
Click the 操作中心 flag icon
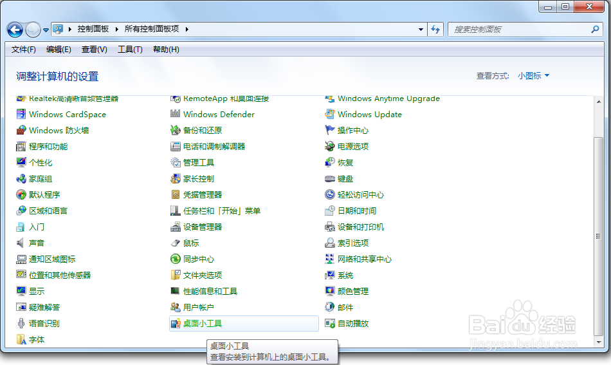(330, 130)
